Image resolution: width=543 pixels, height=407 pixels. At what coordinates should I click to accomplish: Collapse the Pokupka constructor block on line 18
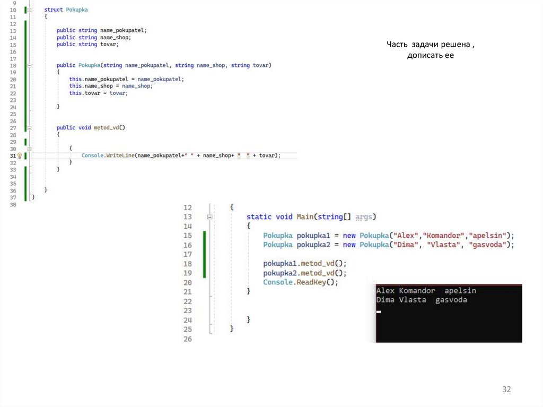pyautogui.click(x=30, y=65)
